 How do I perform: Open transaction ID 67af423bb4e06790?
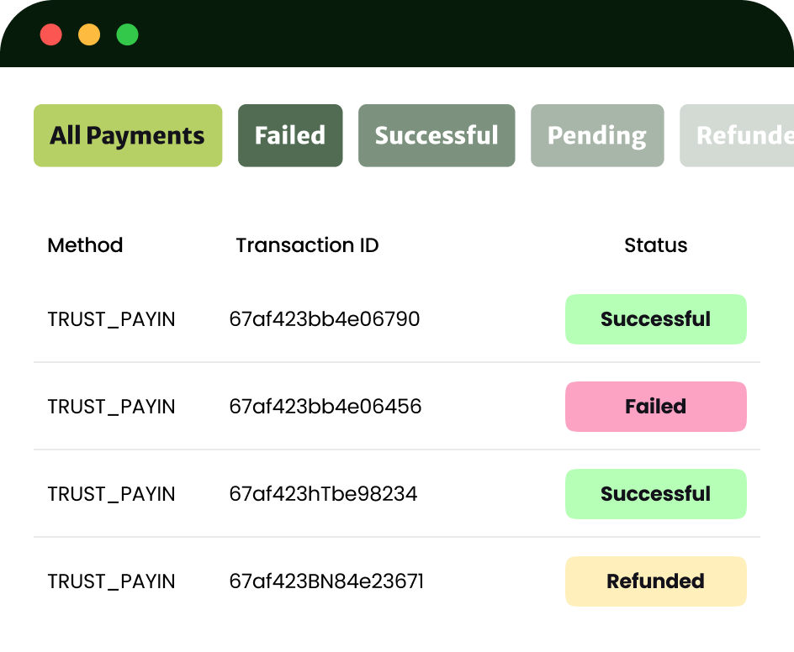click(x=325, y=319)
